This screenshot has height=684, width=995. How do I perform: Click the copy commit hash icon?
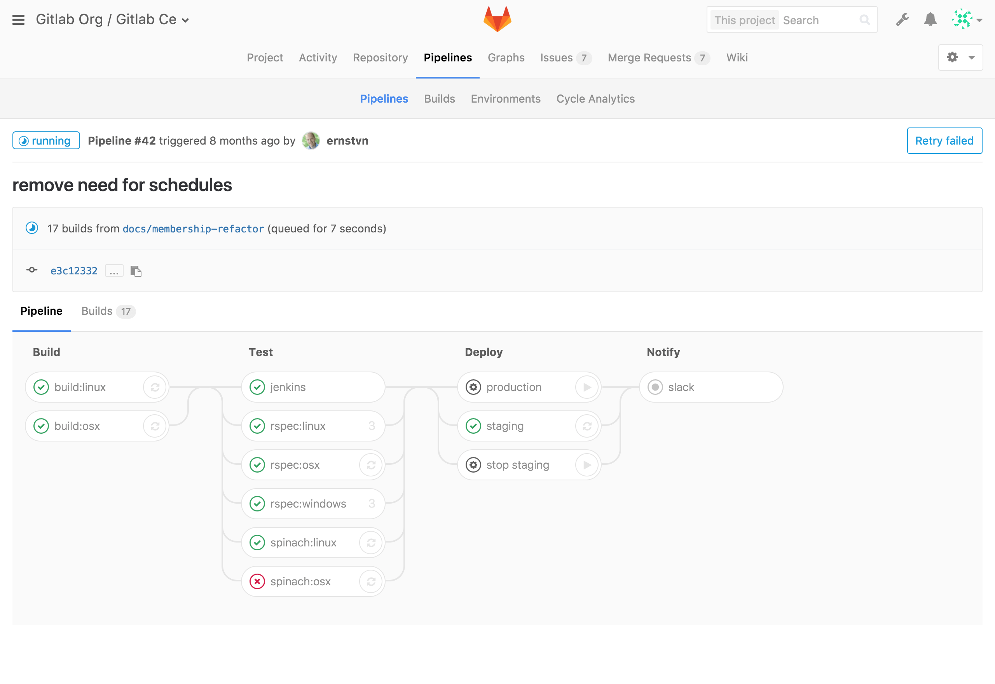click(136, 270)
